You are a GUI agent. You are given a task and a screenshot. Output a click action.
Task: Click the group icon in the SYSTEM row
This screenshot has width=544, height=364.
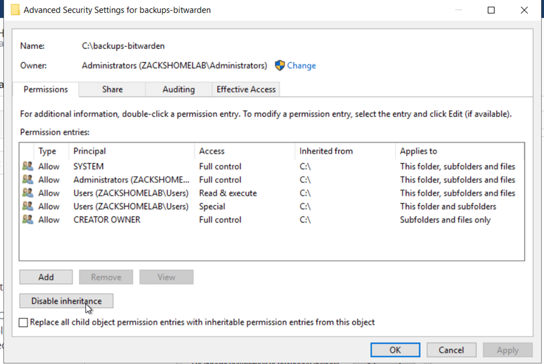tap(28, 166)
